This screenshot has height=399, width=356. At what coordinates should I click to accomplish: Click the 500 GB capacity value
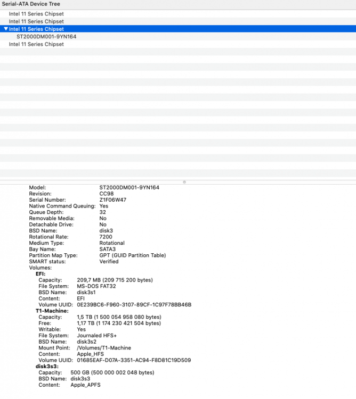112,372
